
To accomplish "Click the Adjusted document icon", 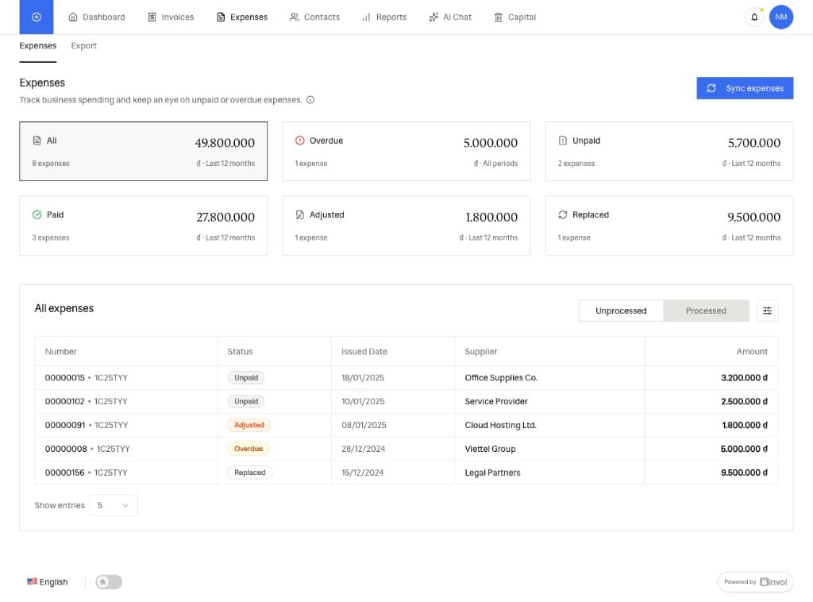I will [x=299, y=214].
